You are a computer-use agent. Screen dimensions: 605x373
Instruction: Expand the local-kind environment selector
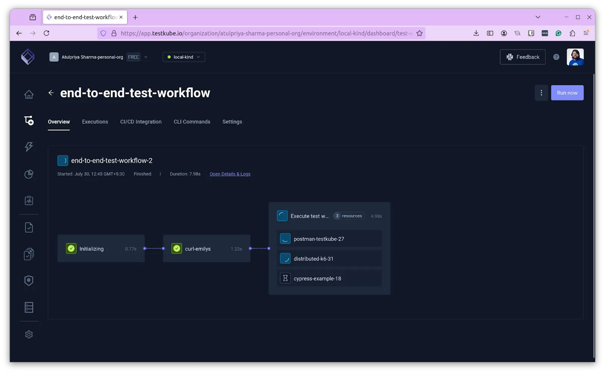198,57
